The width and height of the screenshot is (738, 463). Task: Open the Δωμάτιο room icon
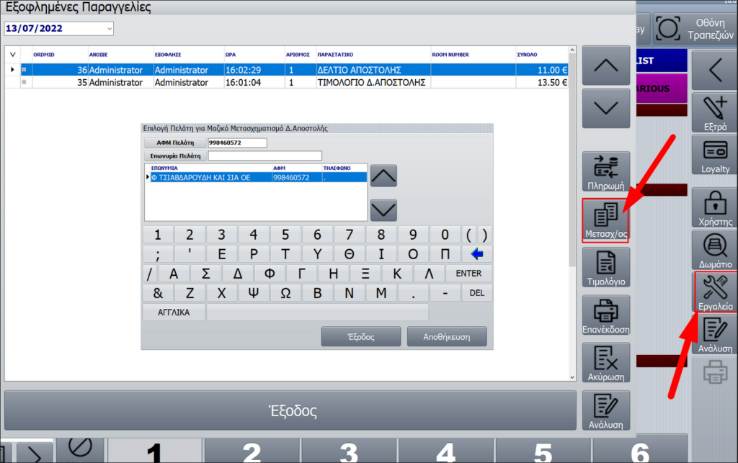(715, 248)
